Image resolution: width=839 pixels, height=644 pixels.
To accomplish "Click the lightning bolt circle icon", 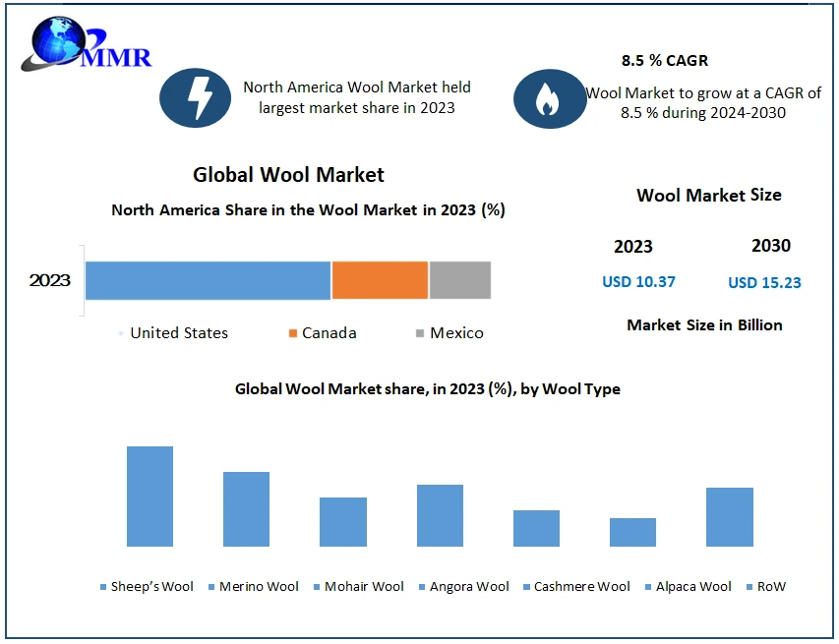I will (x=196, y=97).
